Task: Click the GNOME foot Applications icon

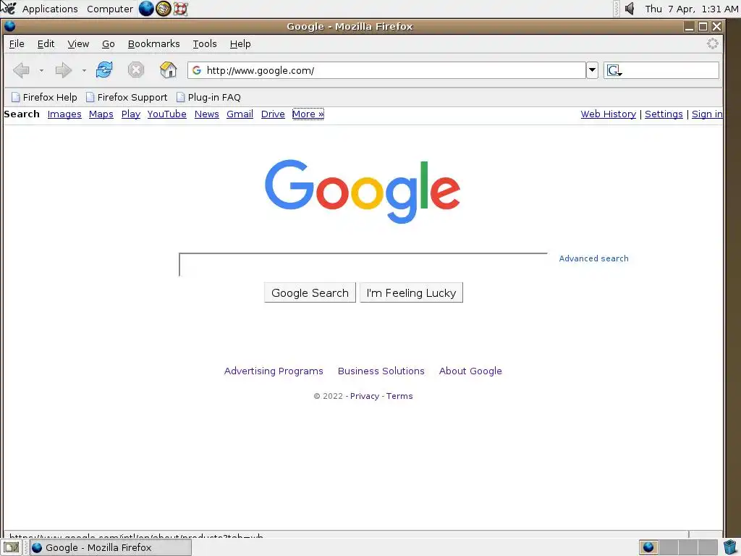Action: pos(9,8)
